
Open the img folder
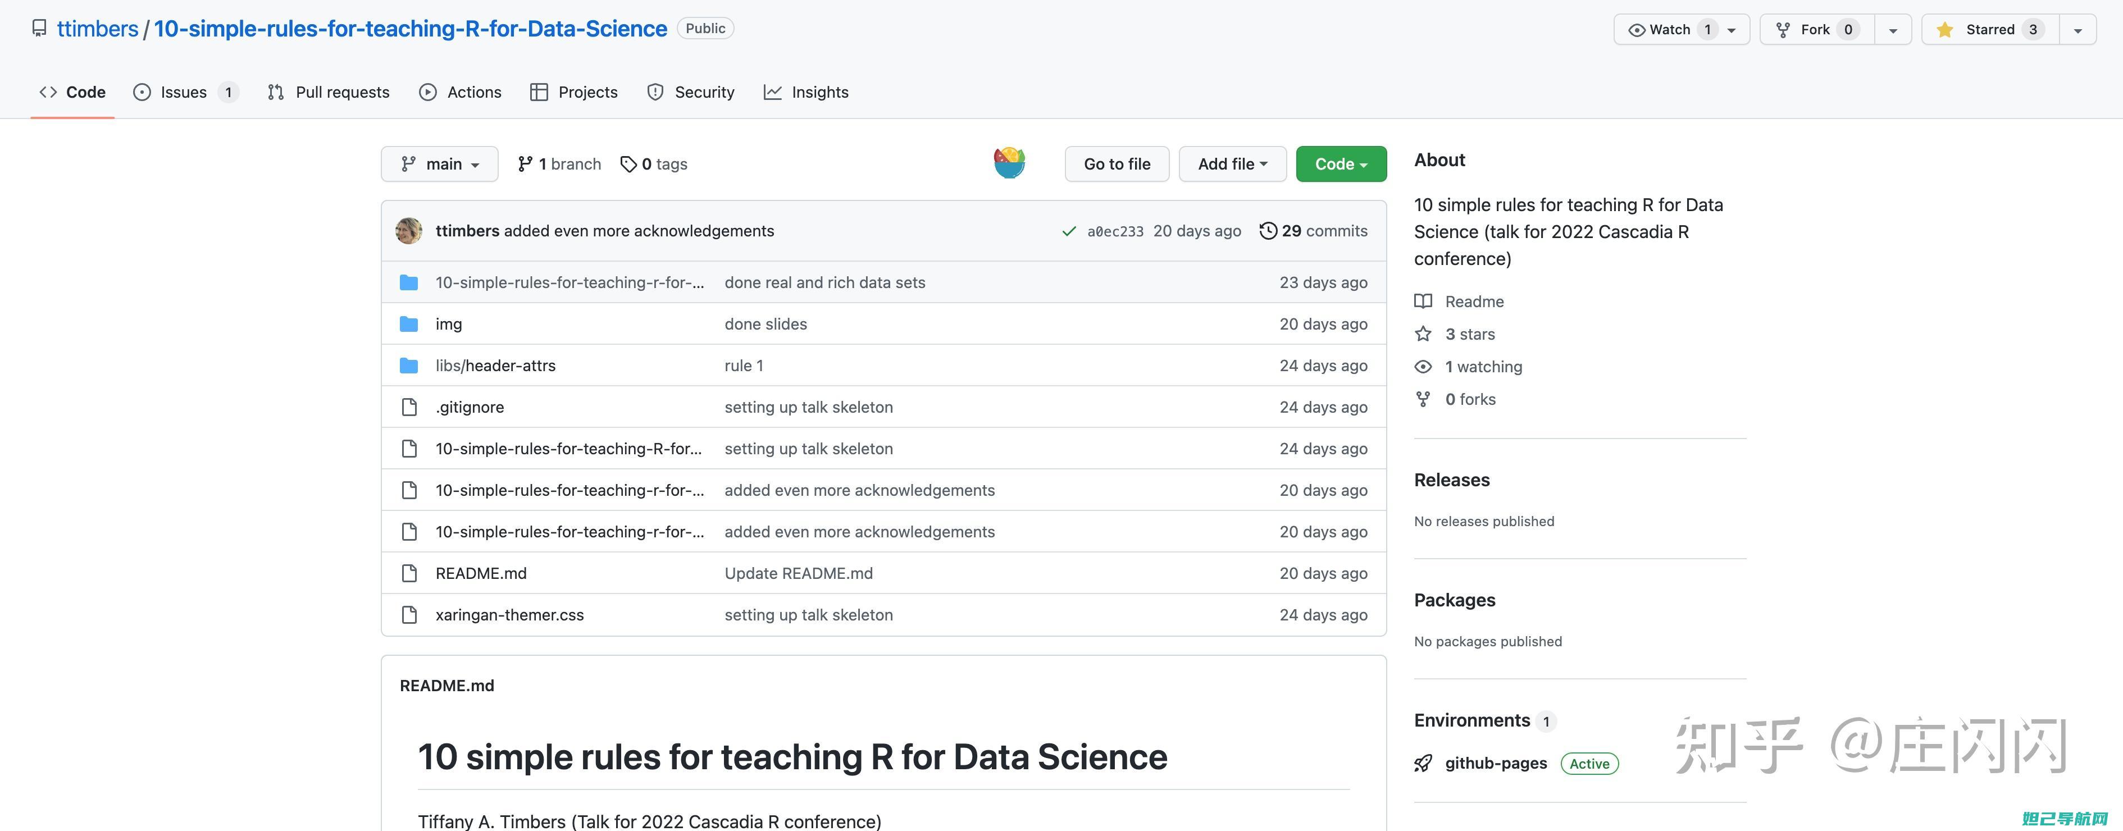[x=448, y=325]
